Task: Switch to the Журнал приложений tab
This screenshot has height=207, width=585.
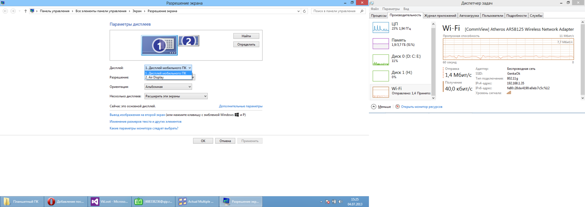Action: (440, 16)
